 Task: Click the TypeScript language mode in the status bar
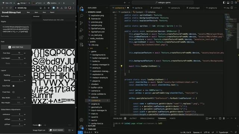pos(223,133)
